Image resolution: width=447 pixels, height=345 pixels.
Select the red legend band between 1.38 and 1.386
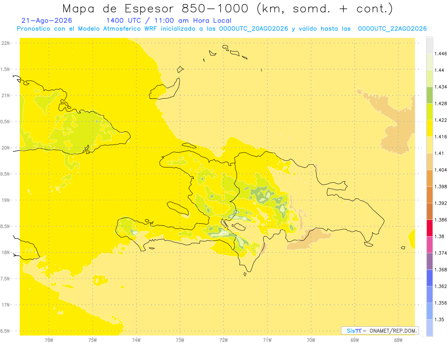click(x=429, y=228)
